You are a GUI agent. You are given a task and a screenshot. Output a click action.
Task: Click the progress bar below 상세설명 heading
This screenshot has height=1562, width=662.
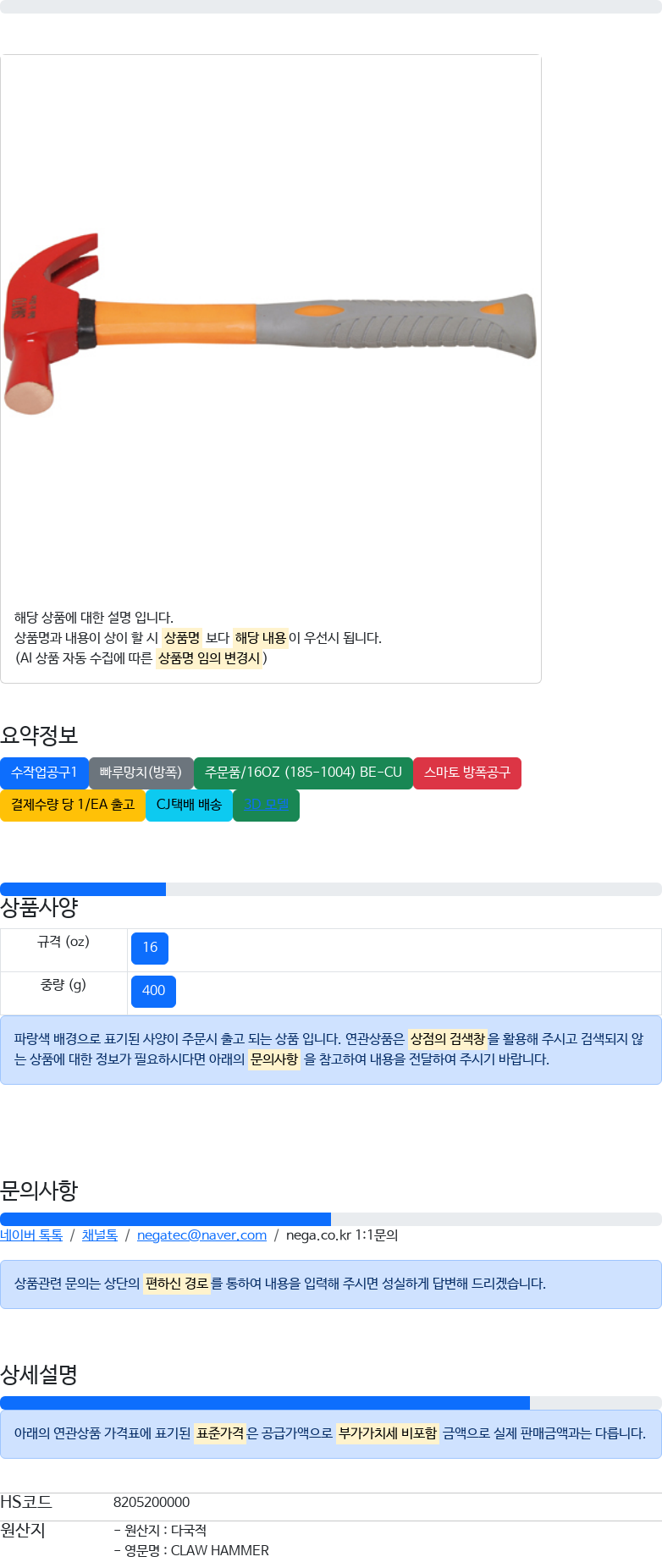(330, 1403)
